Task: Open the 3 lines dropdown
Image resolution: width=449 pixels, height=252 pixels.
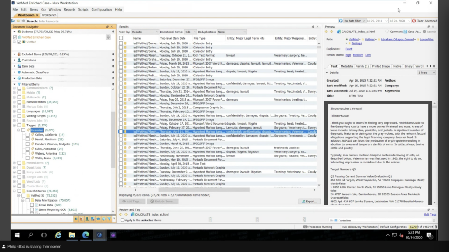Action: click(426, 72)
